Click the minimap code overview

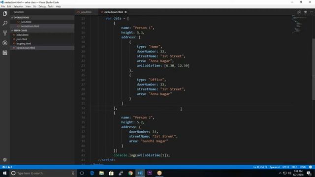(299, 24)
